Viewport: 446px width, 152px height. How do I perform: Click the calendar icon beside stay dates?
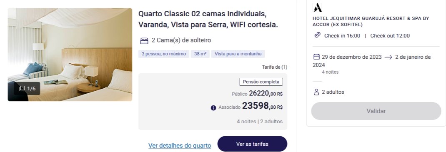(x=316, y=57)
